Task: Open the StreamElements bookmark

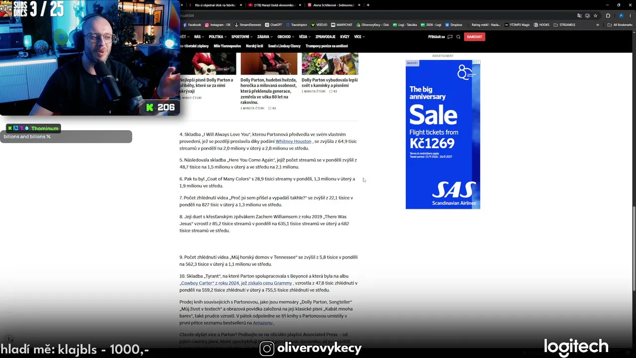Action: click(x=247, y=24)
